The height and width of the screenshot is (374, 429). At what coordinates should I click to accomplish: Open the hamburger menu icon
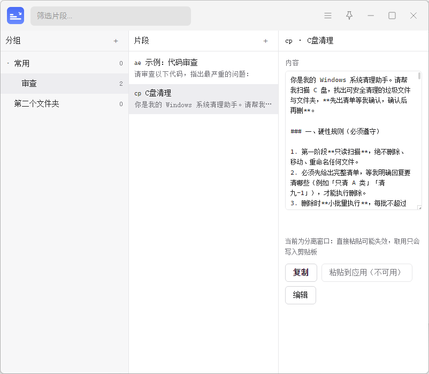[328, 16]
